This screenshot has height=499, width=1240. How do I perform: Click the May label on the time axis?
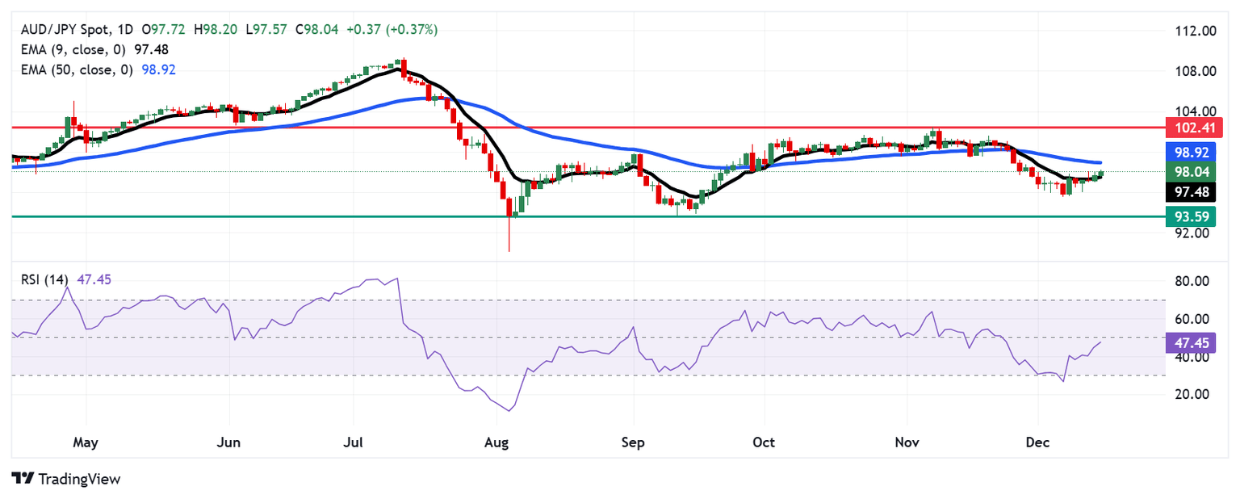point(85,442)
